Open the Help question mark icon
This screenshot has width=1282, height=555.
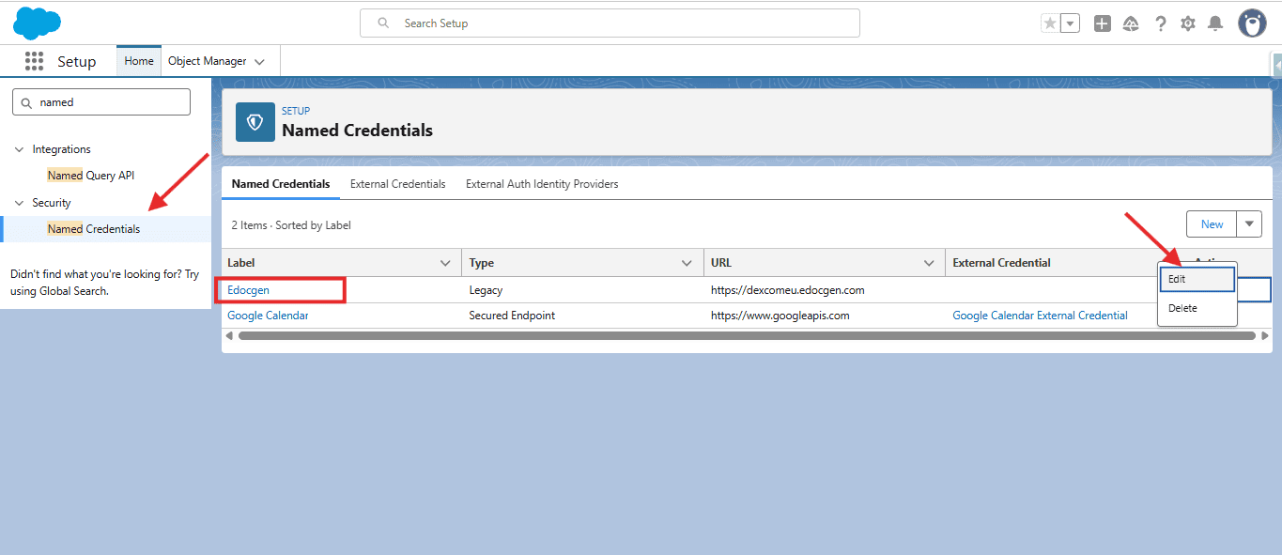1161,23
